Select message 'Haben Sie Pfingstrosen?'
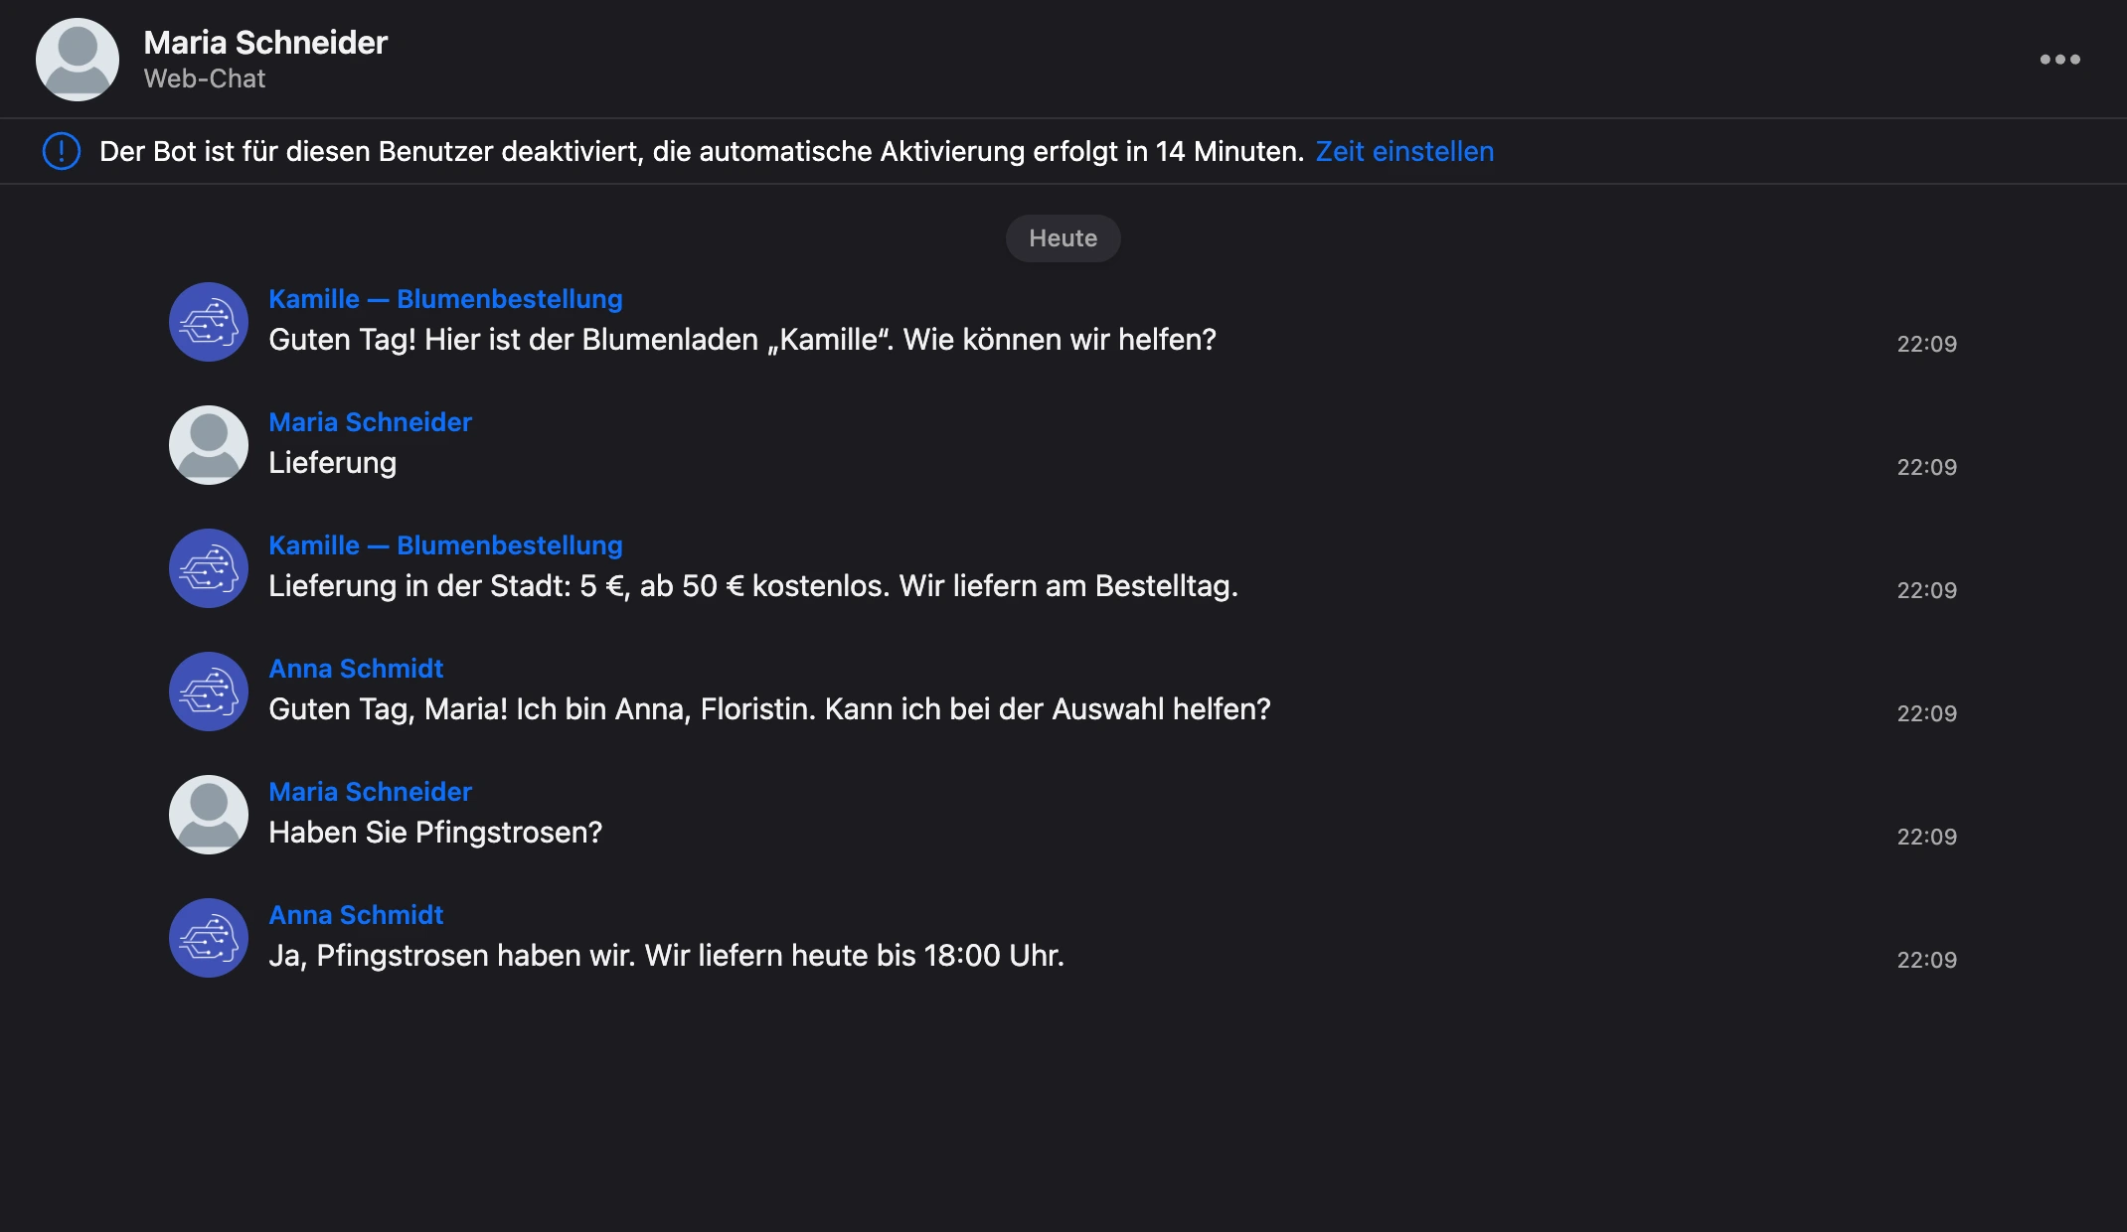This screenshot has width=2127, height=1232. [435, 833]
